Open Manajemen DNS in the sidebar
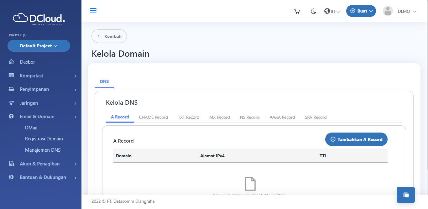Viewport: 428px width, 209px height. pyautogui.click(x=43, y=150)
